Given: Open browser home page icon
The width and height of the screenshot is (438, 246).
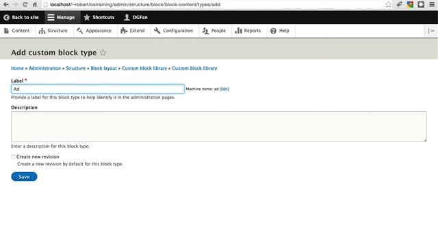Looking at the screenshot, I should tap(35, 5).
